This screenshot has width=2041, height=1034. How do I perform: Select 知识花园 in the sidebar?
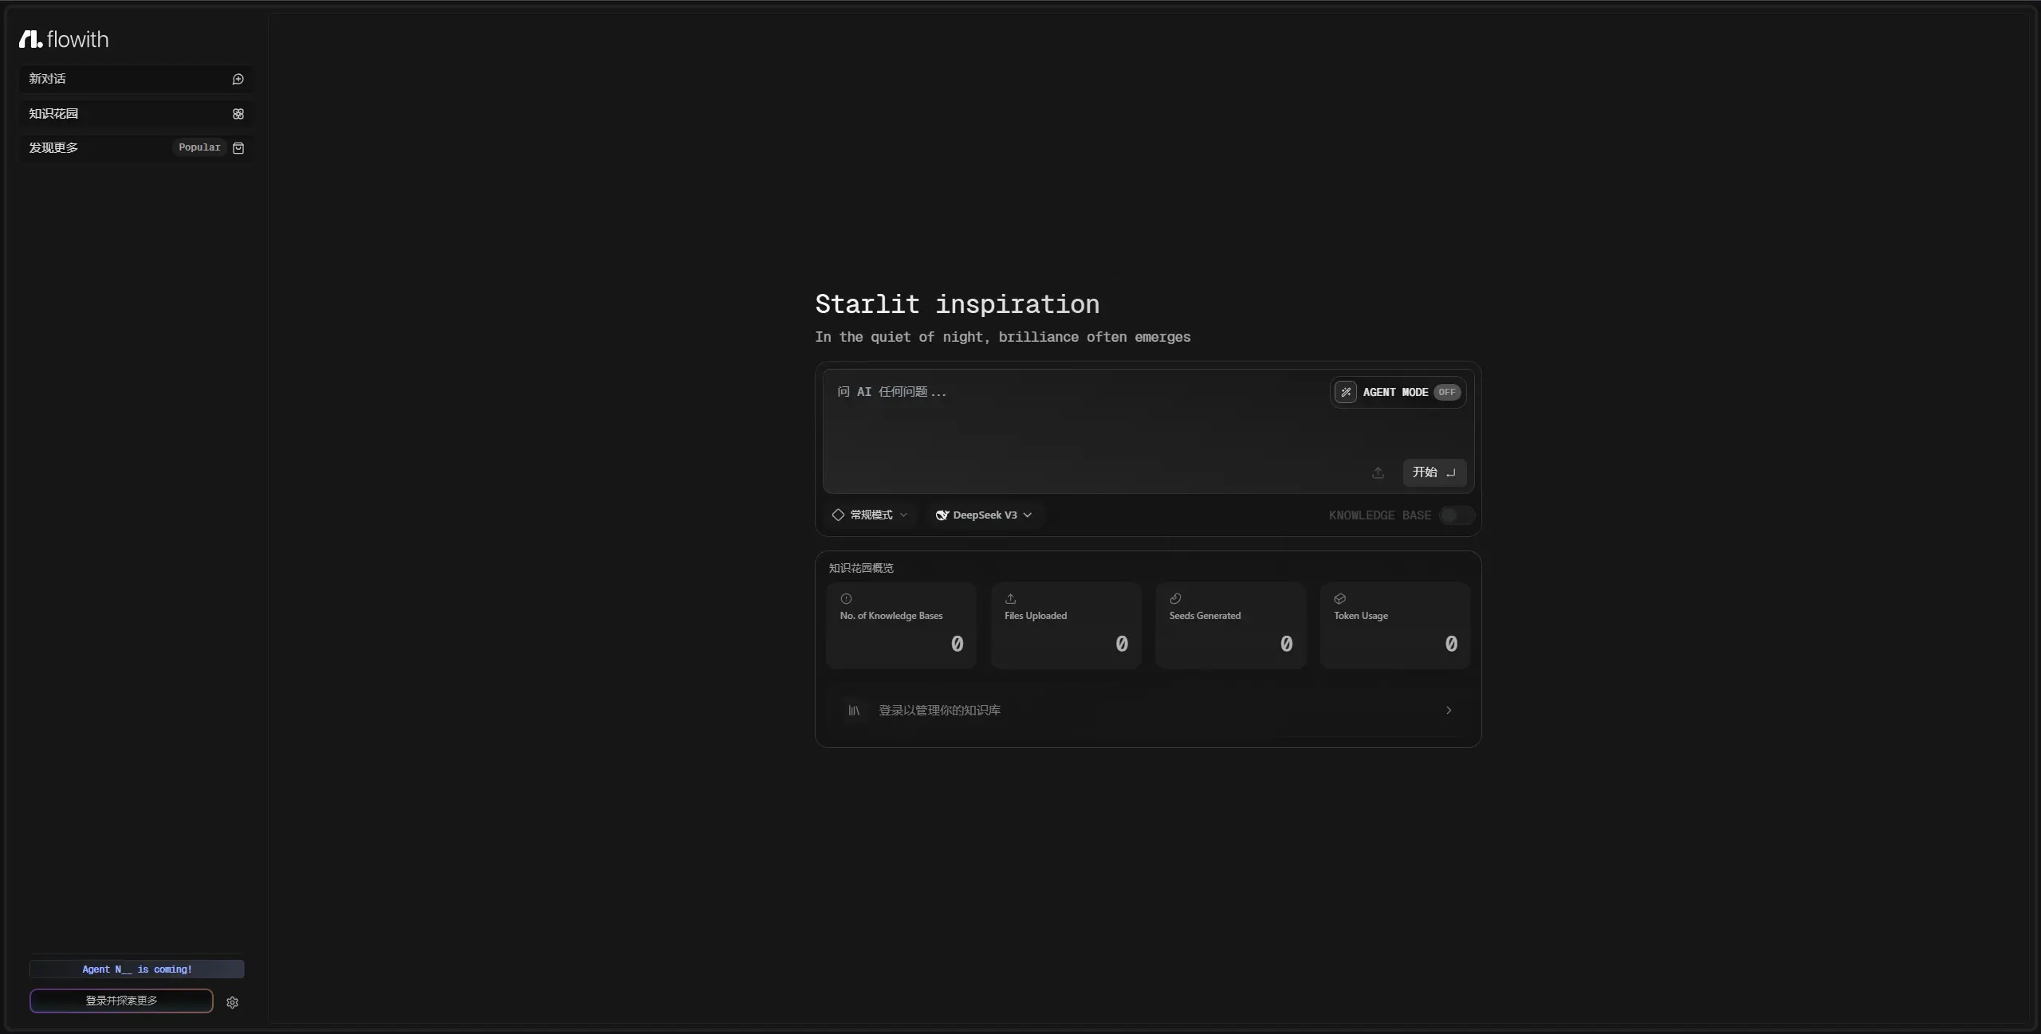click(54, 114)
